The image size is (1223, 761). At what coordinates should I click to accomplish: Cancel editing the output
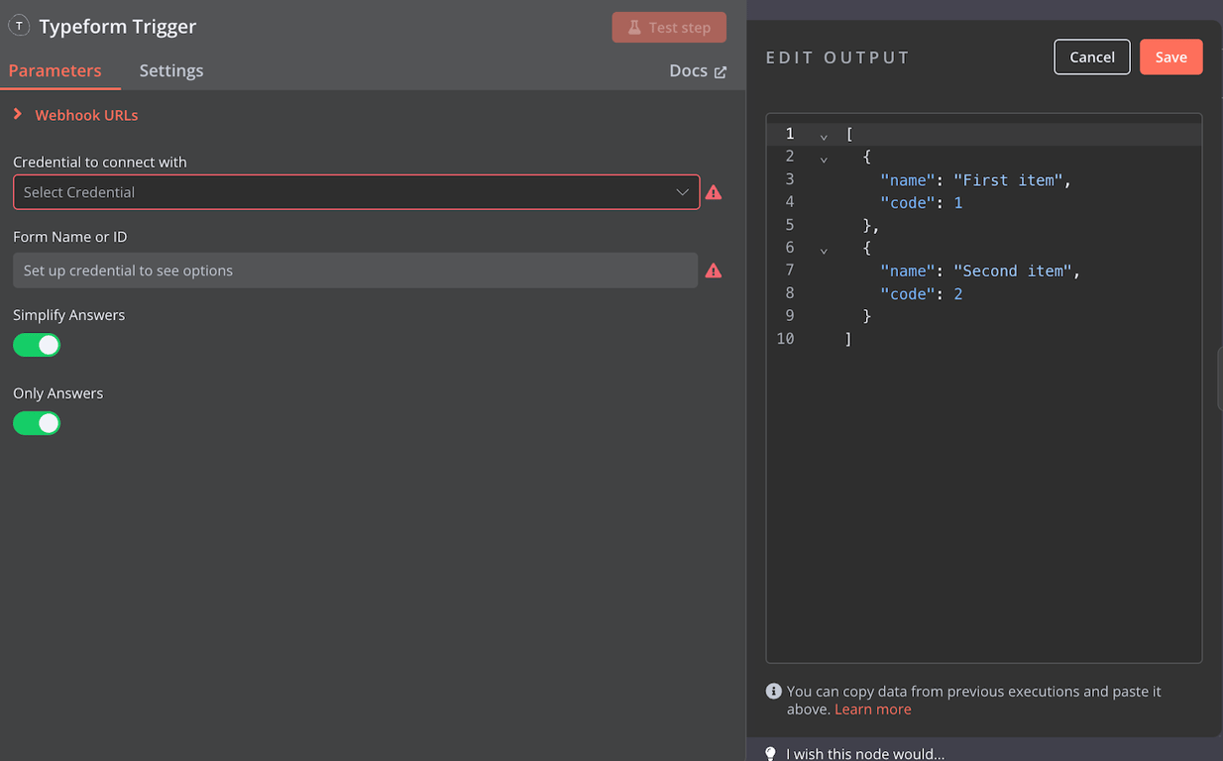1092,57
